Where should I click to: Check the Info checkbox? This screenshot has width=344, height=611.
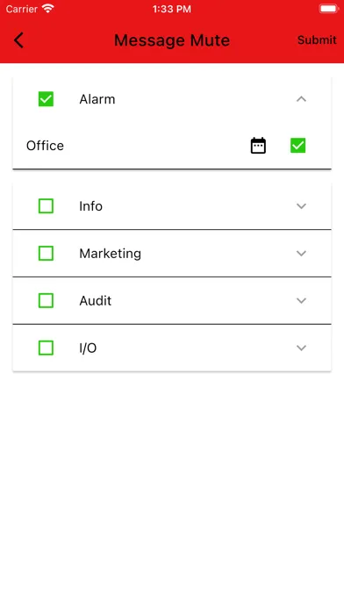(46, 205)
